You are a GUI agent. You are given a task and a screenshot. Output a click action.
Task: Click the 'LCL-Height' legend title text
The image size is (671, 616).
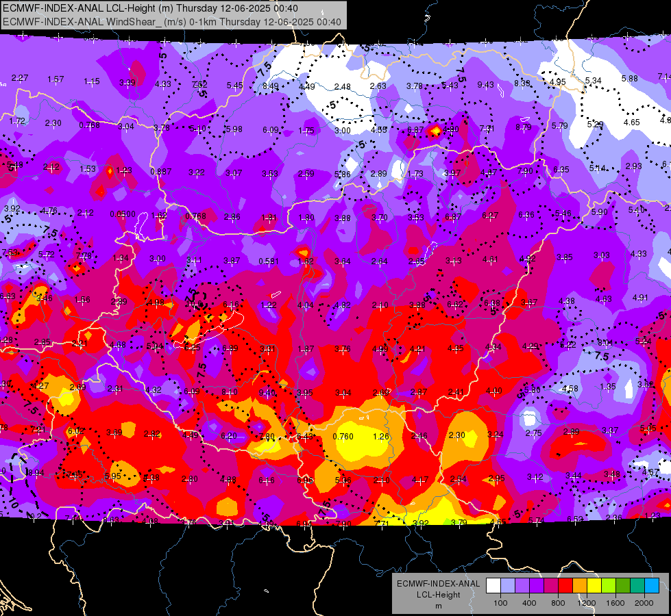[x=438, y=595]
